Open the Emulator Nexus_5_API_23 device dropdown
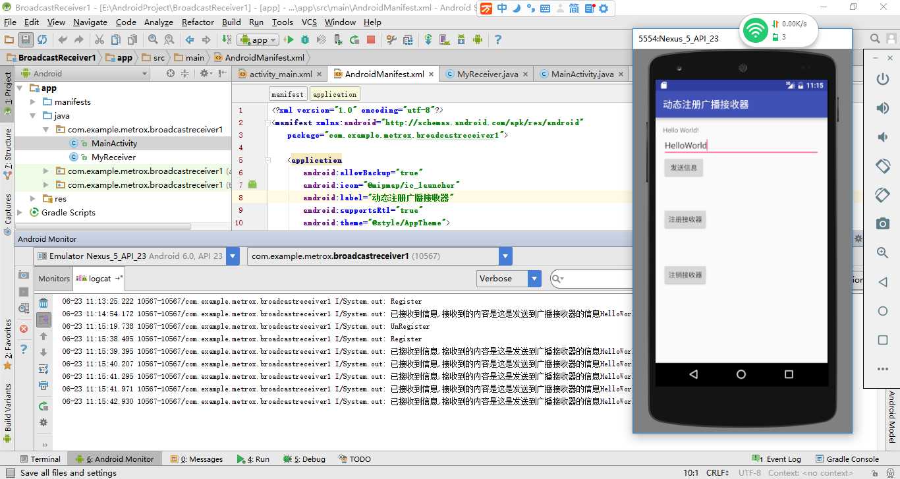This screenshot has width=900, height=479. [138, 256]
